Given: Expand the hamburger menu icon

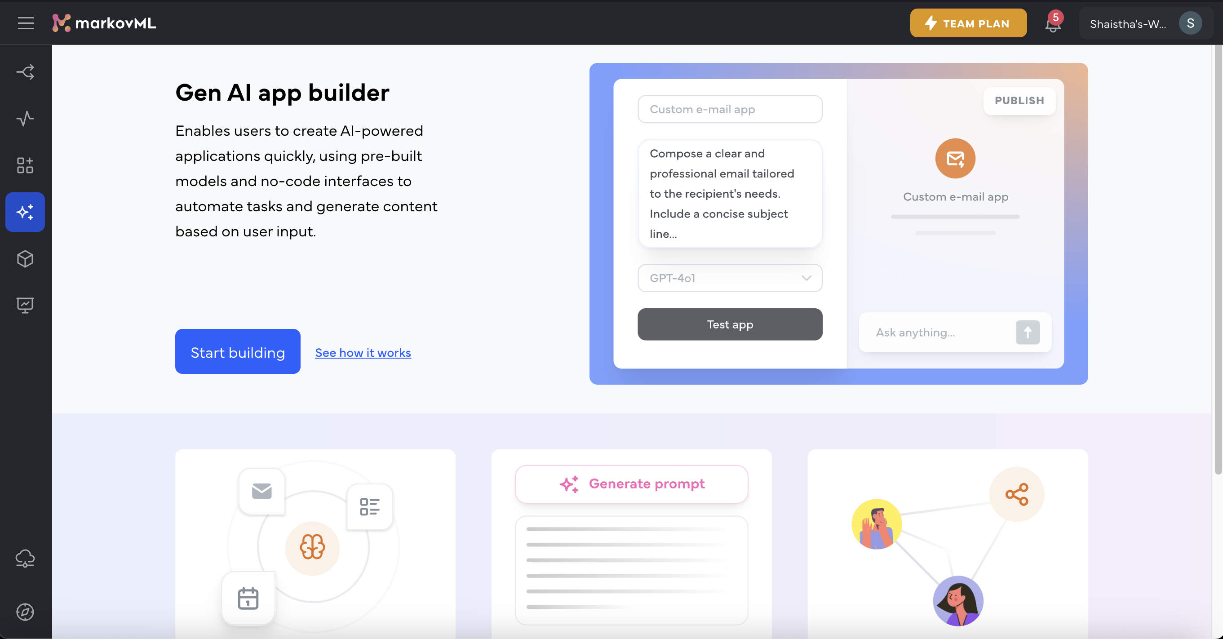Looking at the screenshot, I should click(x=26, y=22).
